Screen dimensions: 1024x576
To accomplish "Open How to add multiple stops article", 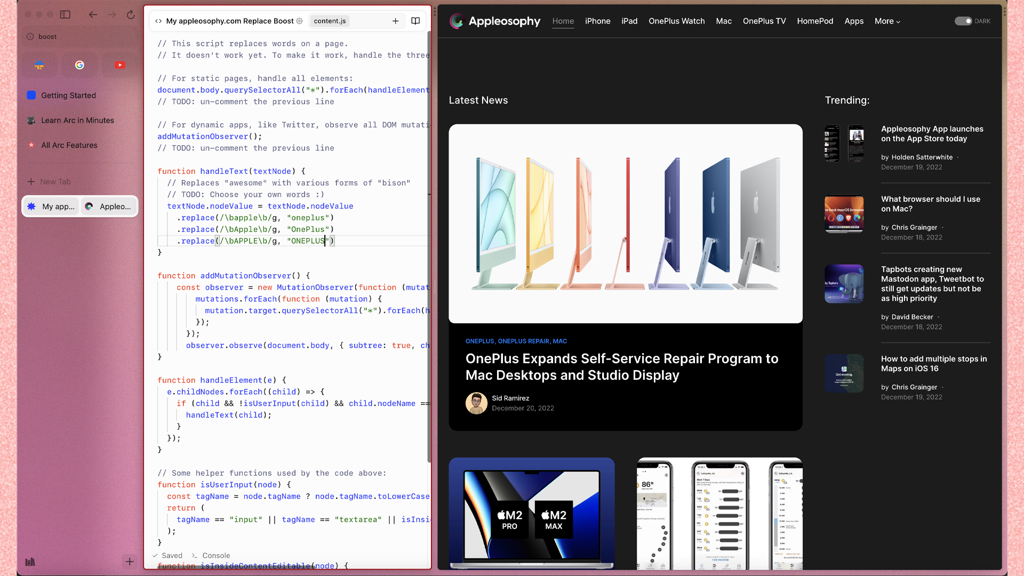I will point(934,364).
